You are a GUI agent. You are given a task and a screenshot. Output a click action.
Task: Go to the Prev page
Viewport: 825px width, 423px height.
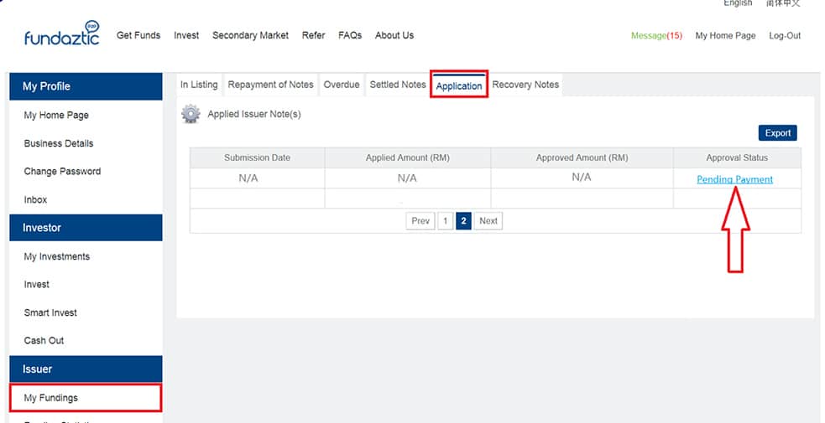pyautogui.click(x=420, y=221)
